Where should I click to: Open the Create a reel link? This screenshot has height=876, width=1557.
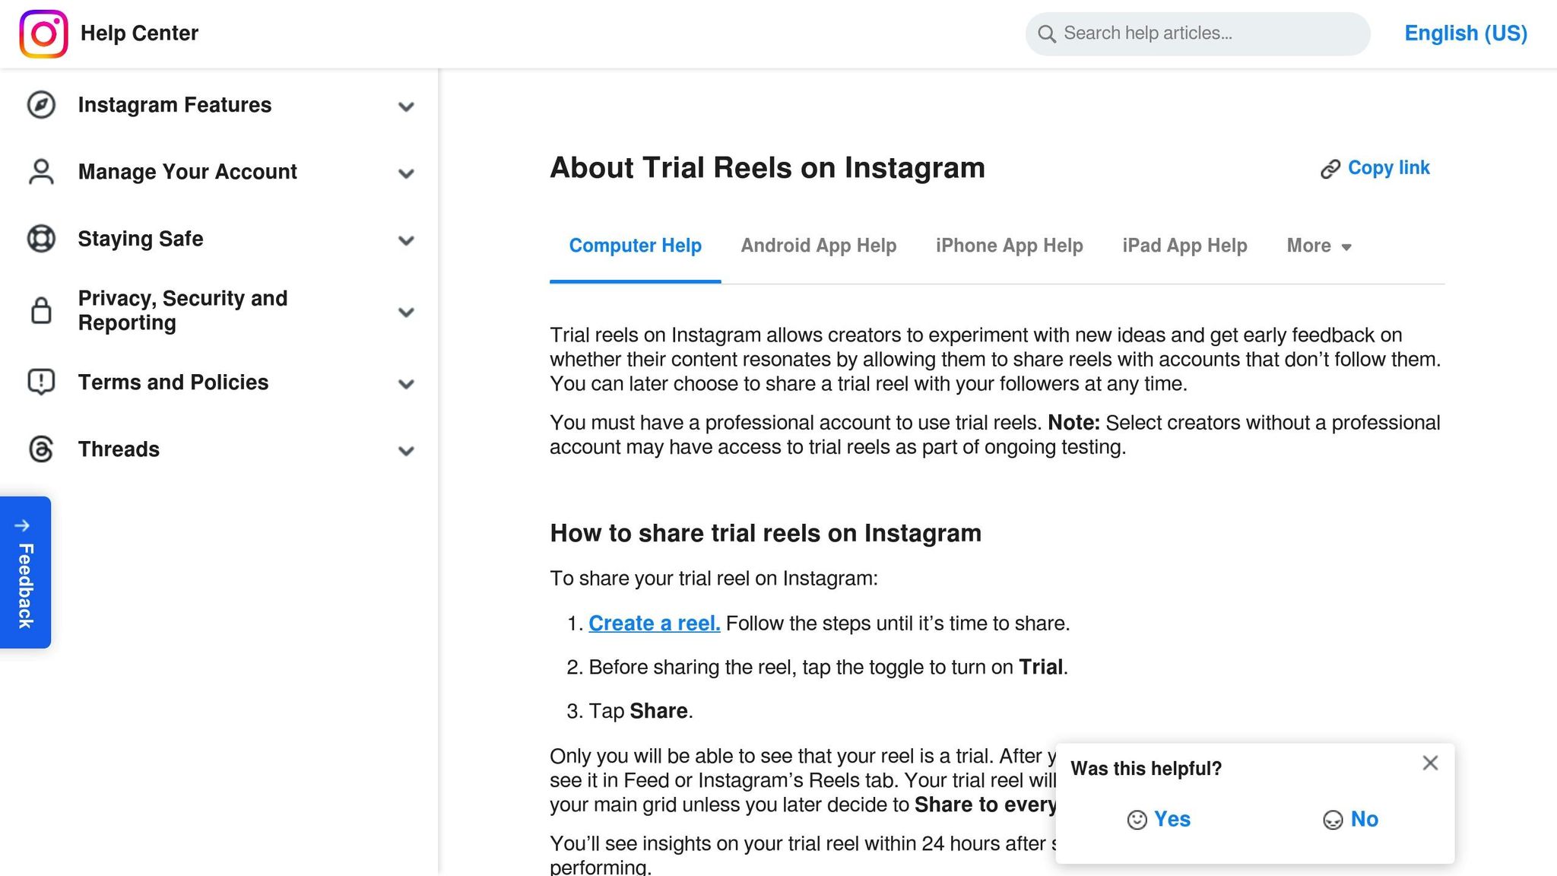[653, 623]
